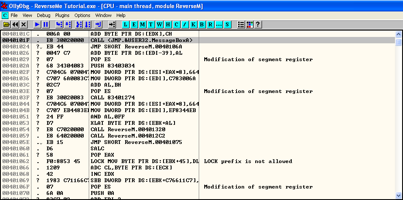Show Executable modules with E button
This screenshot has width=403, height=200.
coord(134,25)
